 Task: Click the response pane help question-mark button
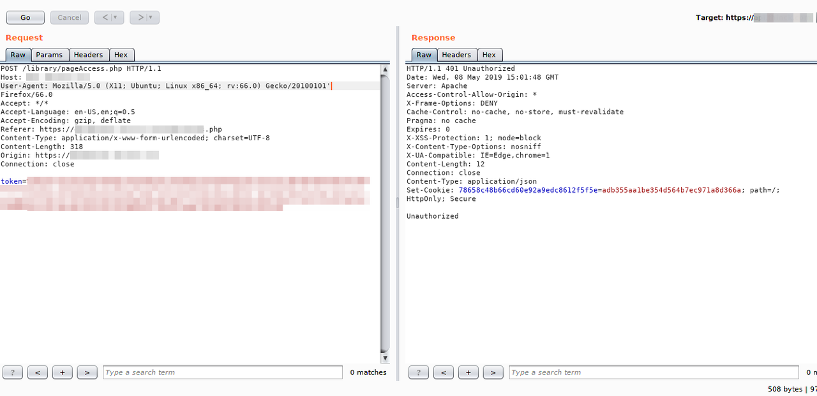[419, 372]
